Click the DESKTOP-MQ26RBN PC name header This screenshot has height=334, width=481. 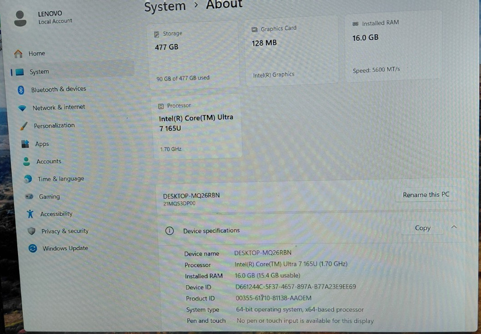tap(191, 196)
